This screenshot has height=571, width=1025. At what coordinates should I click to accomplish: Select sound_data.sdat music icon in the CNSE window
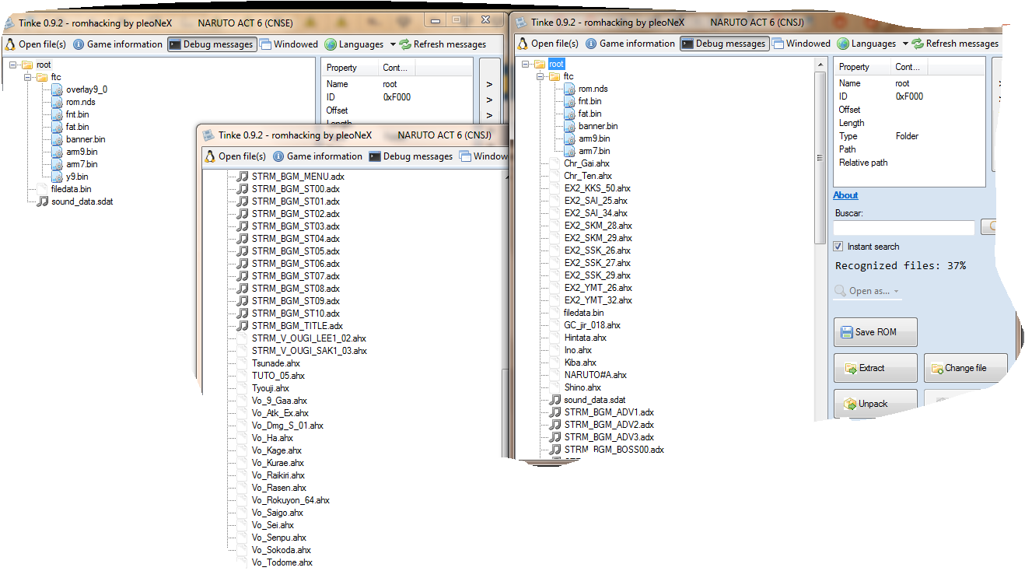[x=42, y=201]
